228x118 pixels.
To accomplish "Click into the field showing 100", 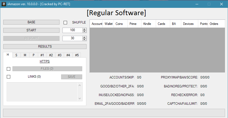I will tap(72, 30).
